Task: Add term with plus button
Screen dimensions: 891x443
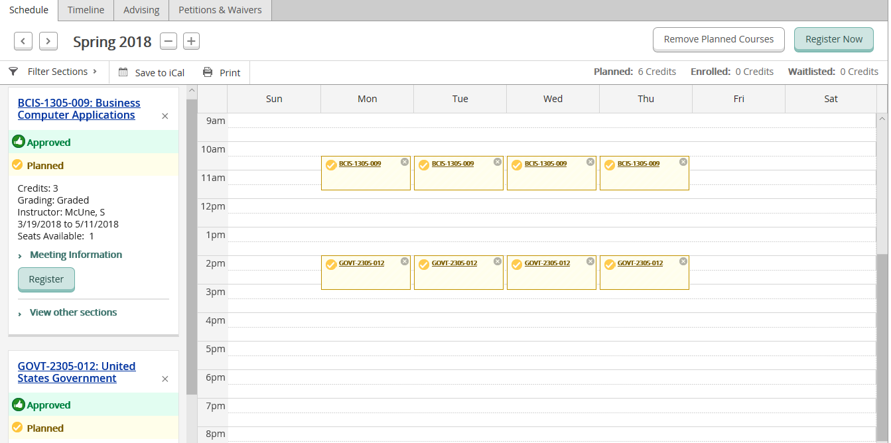Action: 191,41
